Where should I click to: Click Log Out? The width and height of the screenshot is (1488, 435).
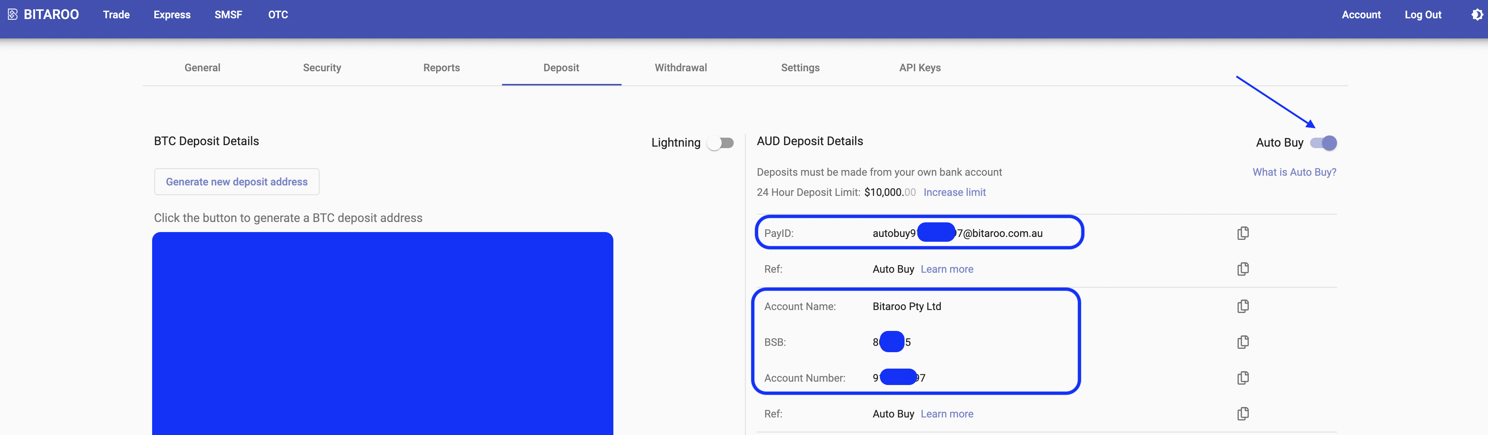[1423, 15]
